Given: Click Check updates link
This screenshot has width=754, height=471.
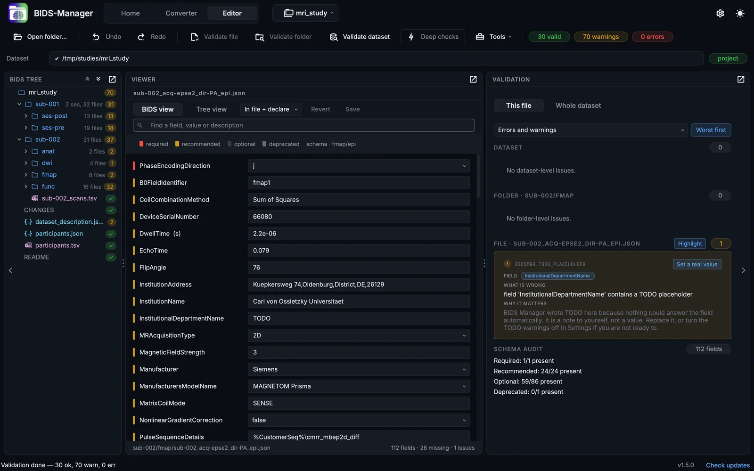Looking at the screenshot, I should click(728, 465).
